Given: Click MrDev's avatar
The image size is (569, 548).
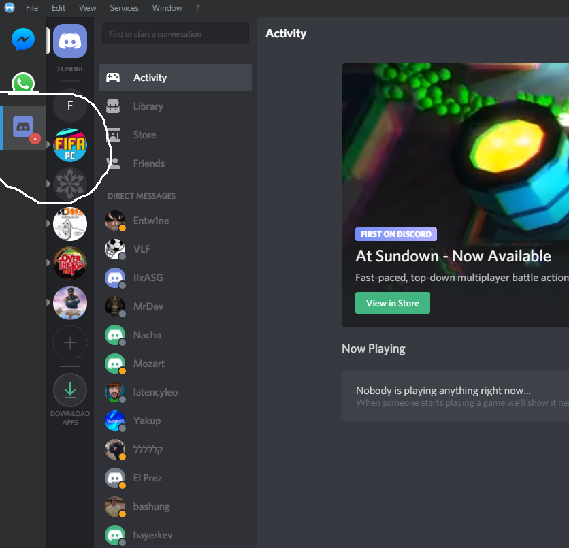Looking at the screenshot, I should [115, 306].
